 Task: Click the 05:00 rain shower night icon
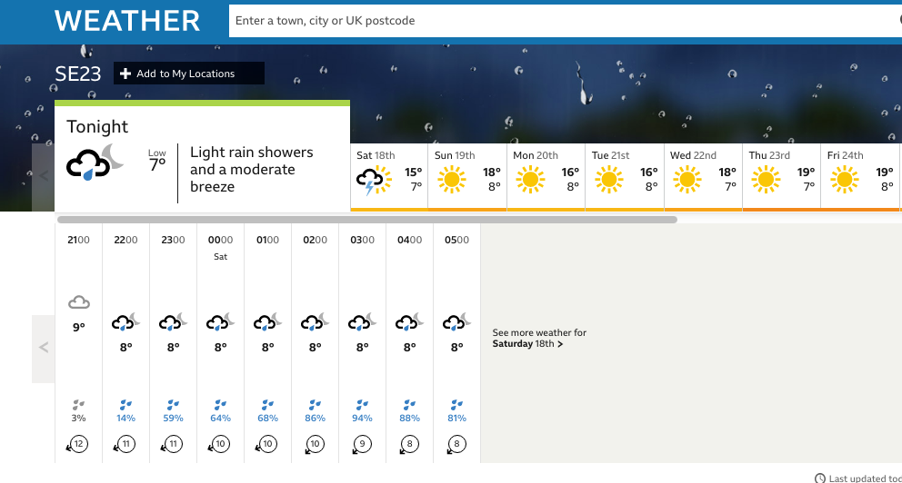456,322
